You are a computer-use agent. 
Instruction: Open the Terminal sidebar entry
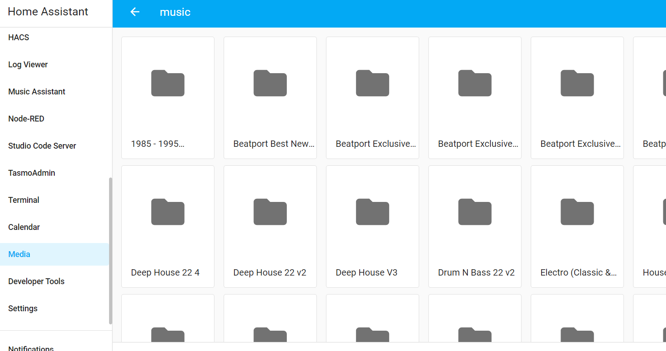[x=54, y=200]
